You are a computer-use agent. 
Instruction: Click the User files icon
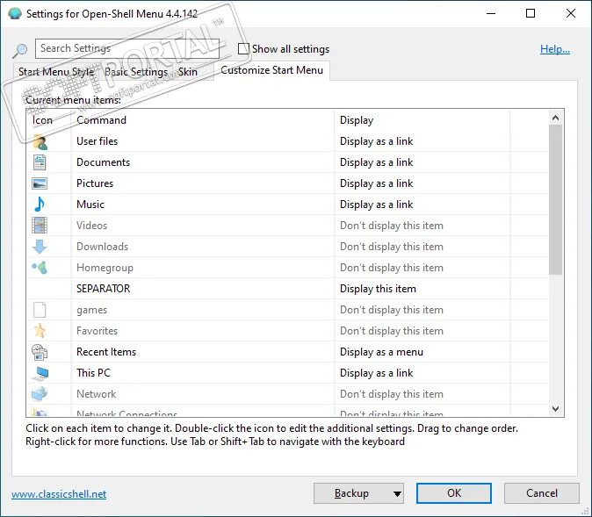point(40,141)
